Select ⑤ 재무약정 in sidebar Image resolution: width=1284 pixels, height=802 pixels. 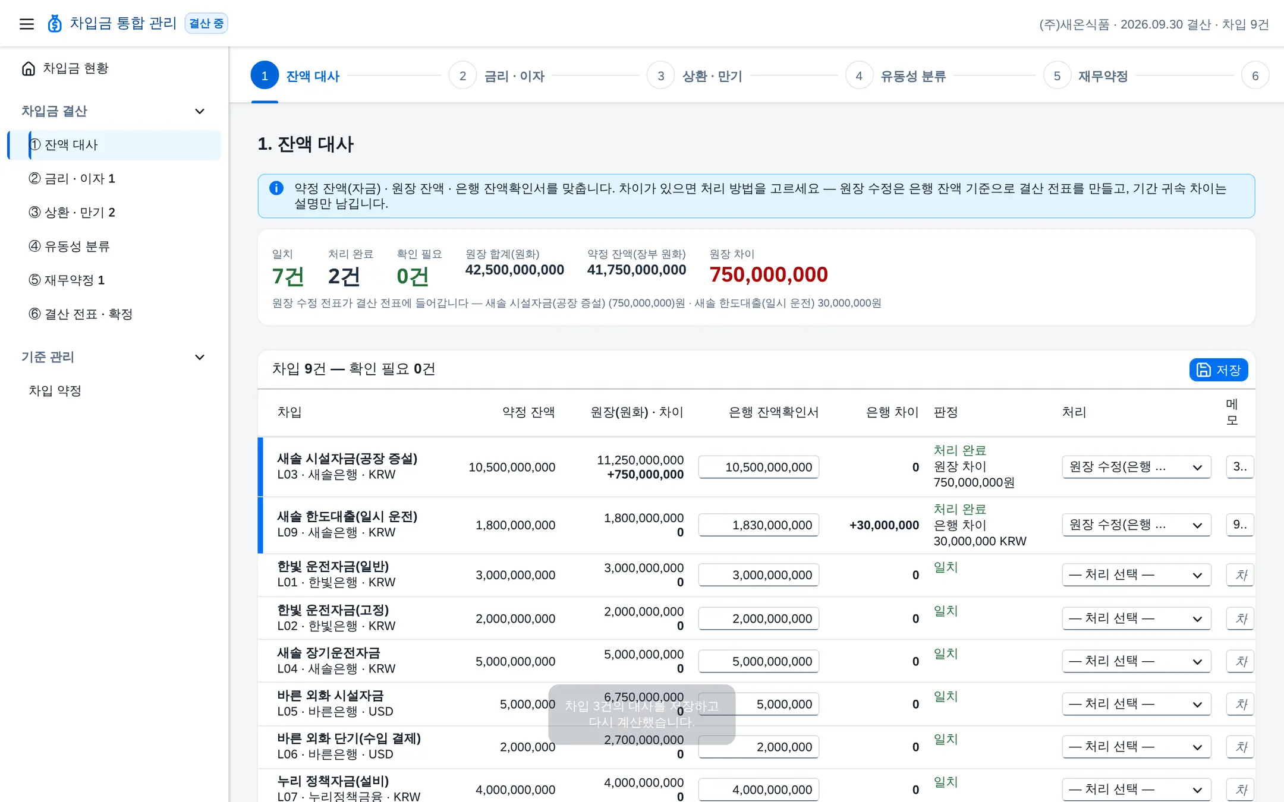114,280
